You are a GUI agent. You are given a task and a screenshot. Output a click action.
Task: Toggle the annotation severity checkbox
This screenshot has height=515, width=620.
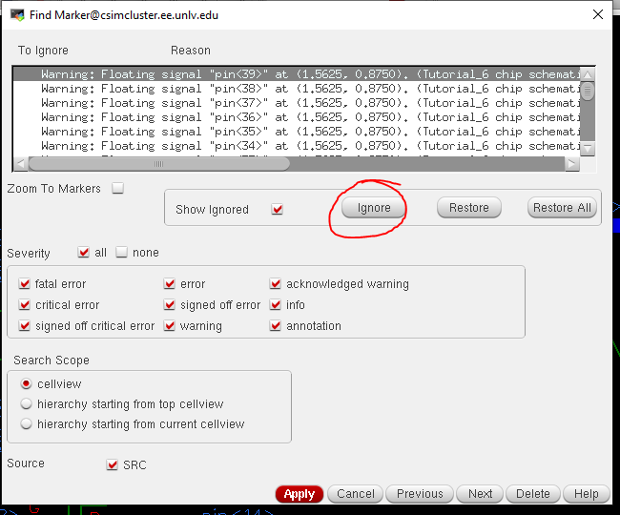pyautogui.click(x=276, y=325)
